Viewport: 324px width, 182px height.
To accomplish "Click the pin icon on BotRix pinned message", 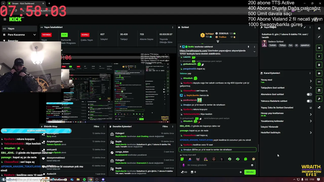I will click(248, 47).
